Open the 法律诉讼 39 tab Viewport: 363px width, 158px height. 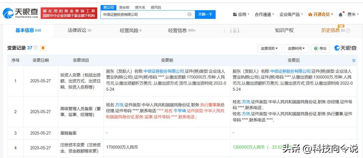click(x=79, y=30)
